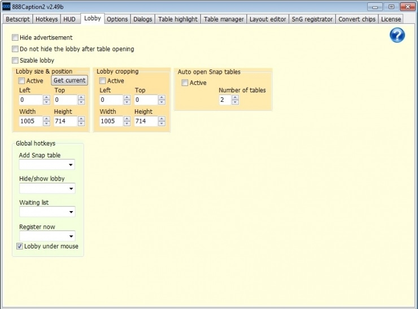Open the Add Snap table hotkey dropdown

coord(47,165)
